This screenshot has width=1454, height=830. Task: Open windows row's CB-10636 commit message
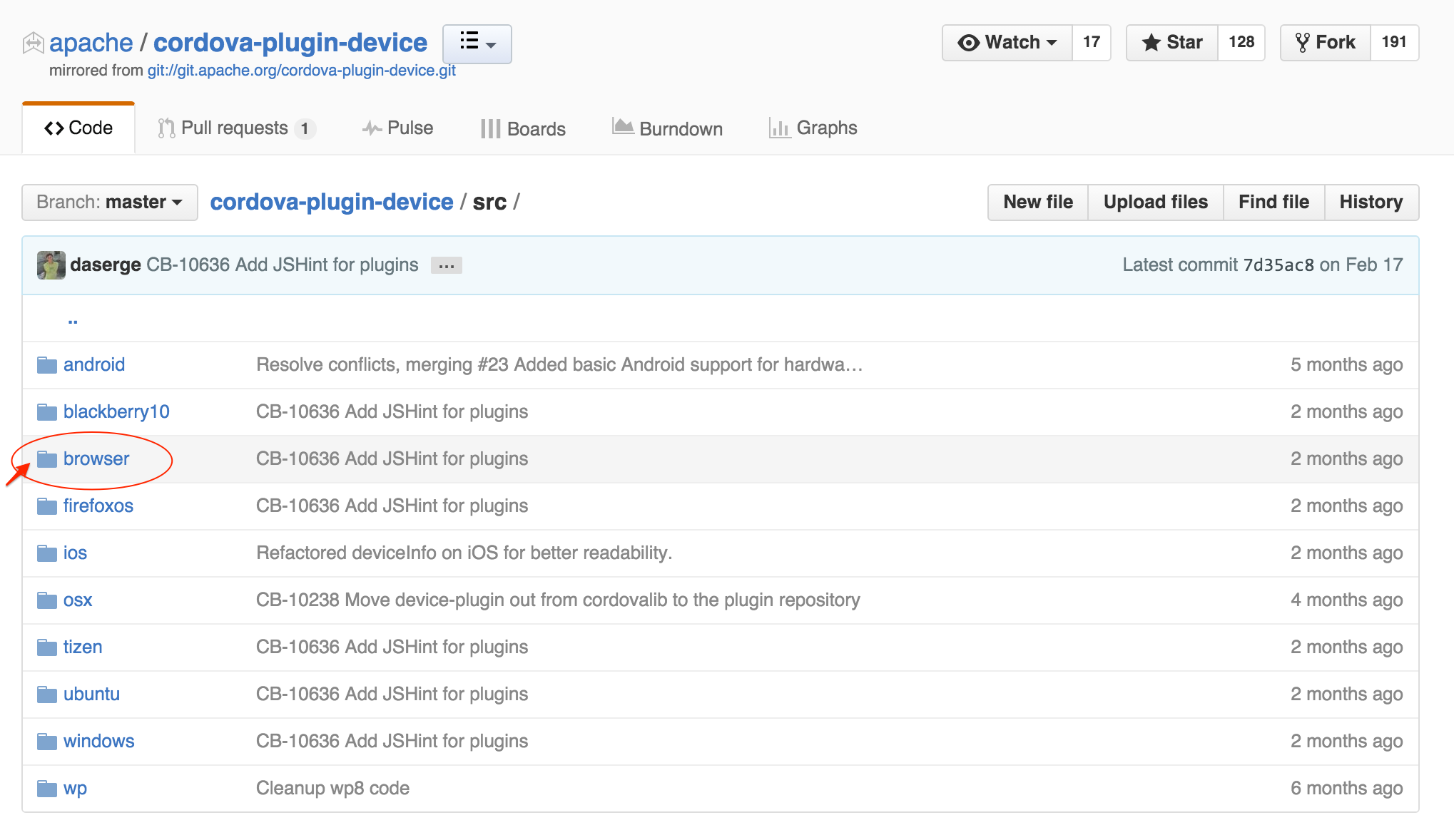click(x=392, y=742)
